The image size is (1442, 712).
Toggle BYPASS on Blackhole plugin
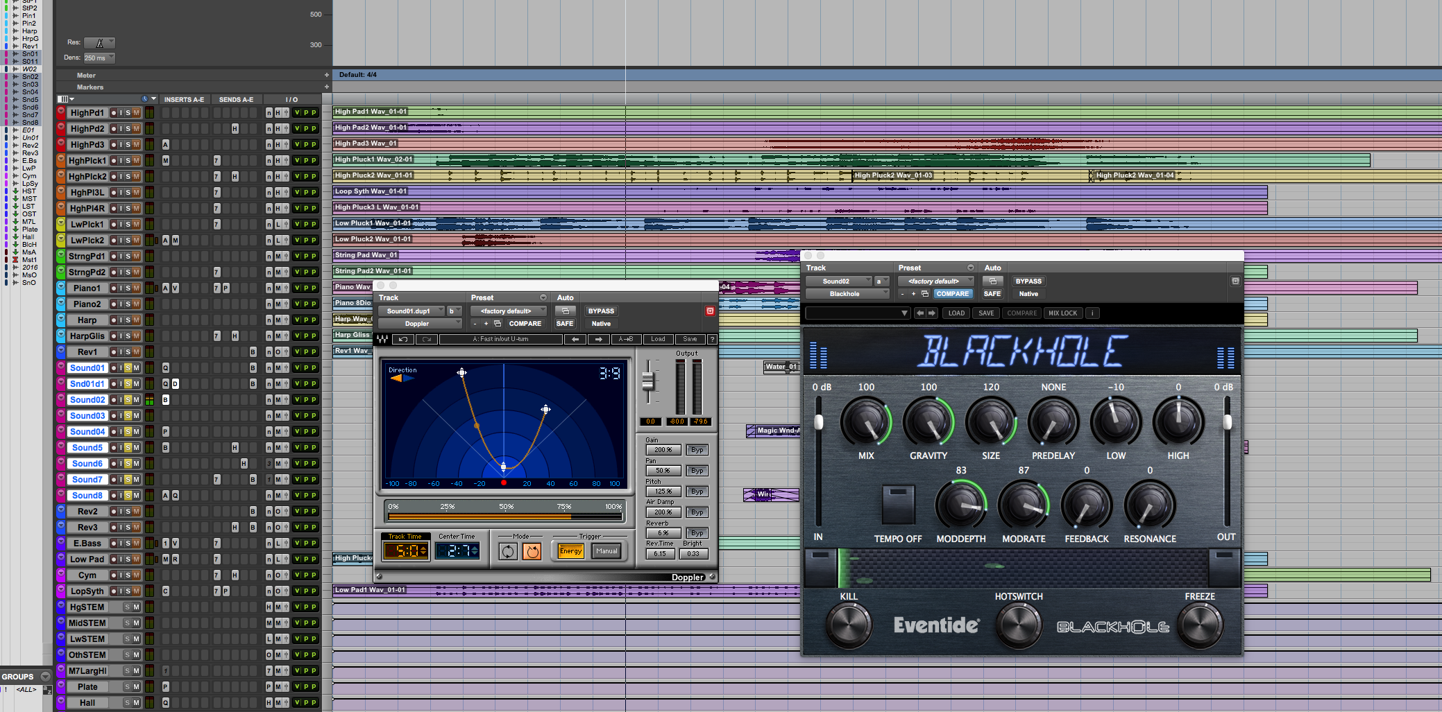point(1028,281)
